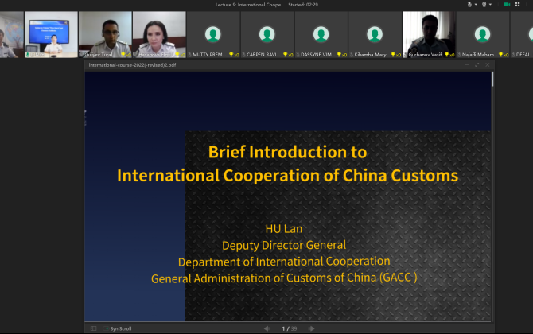Click the PDF viewer vertical scrollbar
This screenshot has height=334, width=533.
(492, 80)
